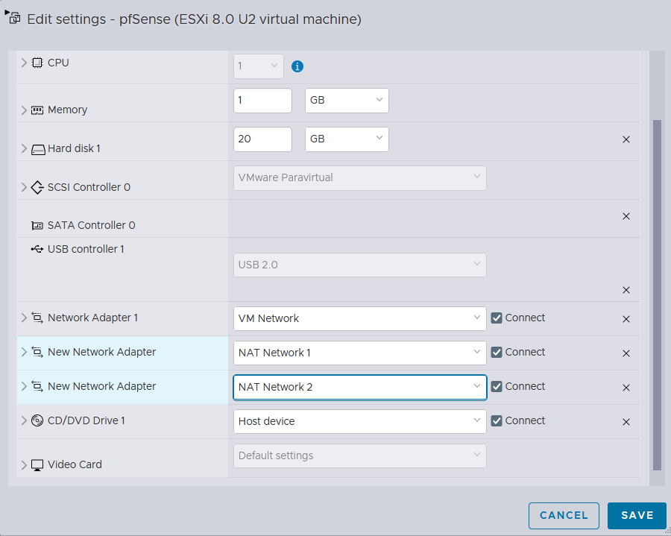Expand the Memory settings row
Image resolution: width=671 pixels, height=536 pixels.
24,110
